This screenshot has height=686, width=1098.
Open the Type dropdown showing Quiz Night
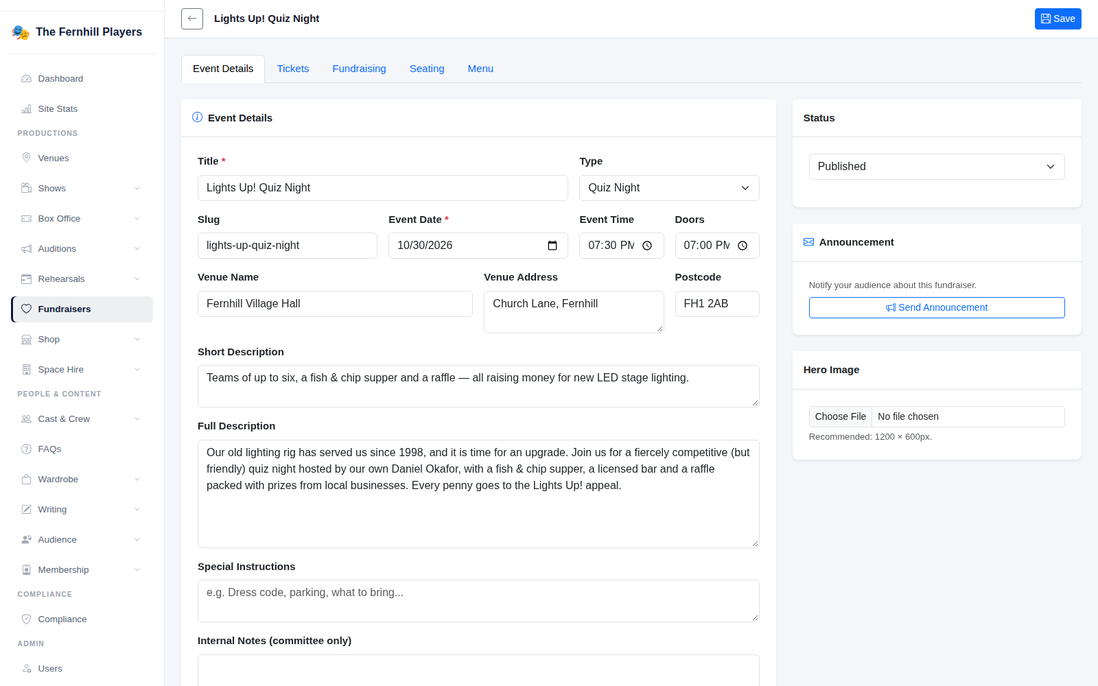coord(669,188)
